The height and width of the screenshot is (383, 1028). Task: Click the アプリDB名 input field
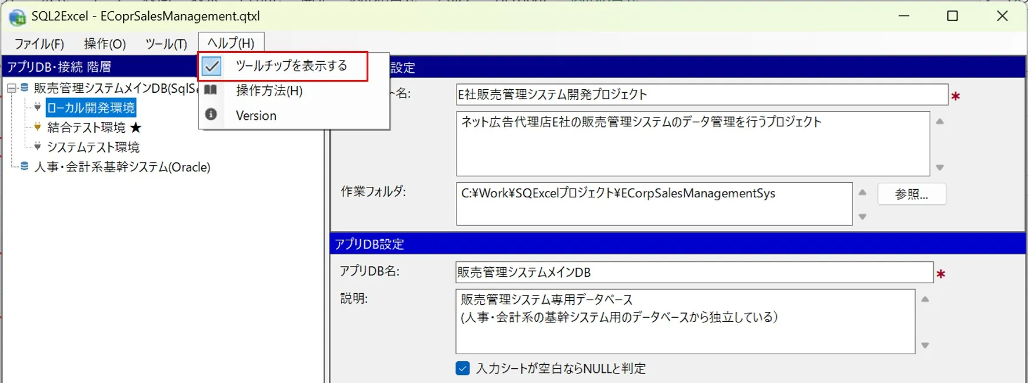point(694,273)
